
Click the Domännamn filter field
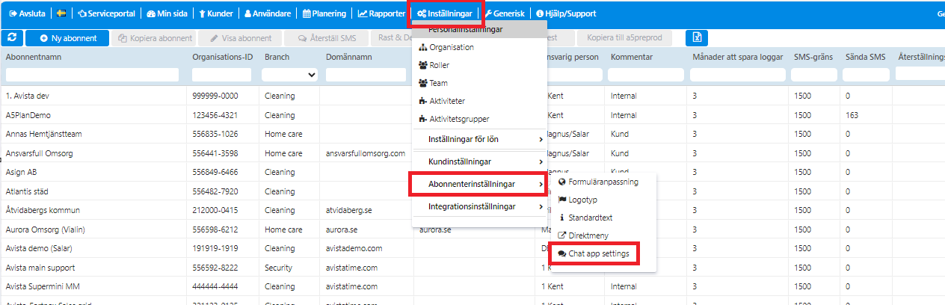366,75
